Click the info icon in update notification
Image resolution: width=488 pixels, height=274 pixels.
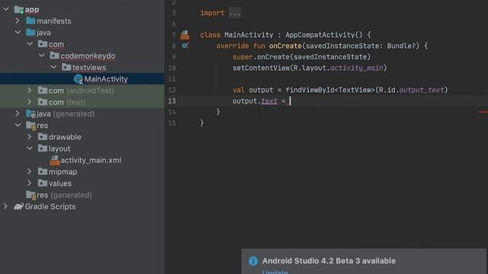(x=253, y=261)
